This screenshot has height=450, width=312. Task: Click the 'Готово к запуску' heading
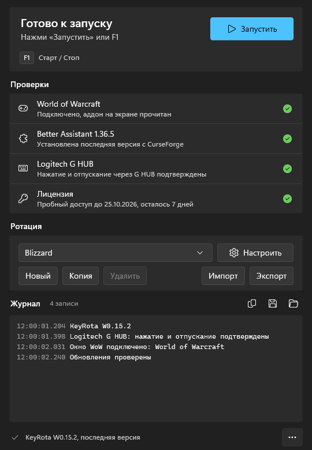(x=66, y=24)
